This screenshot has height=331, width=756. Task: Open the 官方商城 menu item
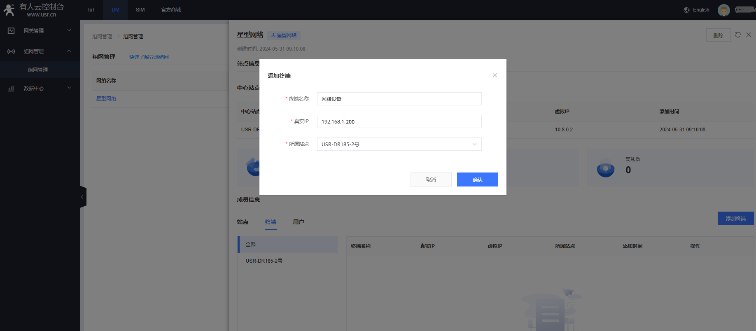tap(171, 10)
